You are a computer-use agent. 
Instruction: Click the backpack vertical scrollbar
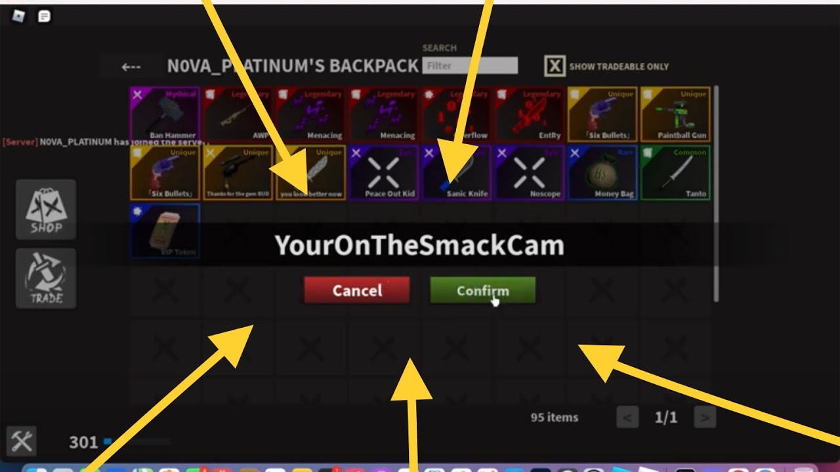tap(716, 193)
